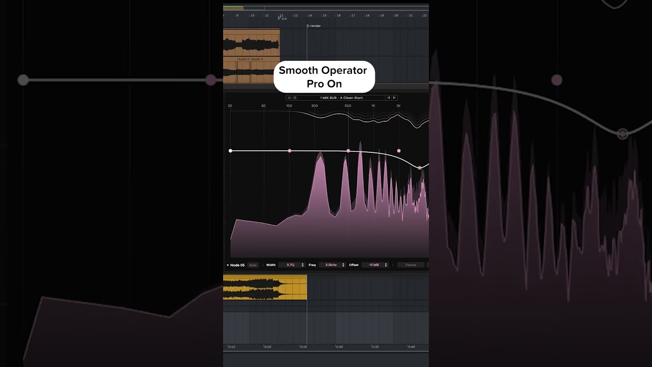The width and height of the screenshot is (652, 367).
Task: Click the 50 frequency label
Action: [263, 106]
